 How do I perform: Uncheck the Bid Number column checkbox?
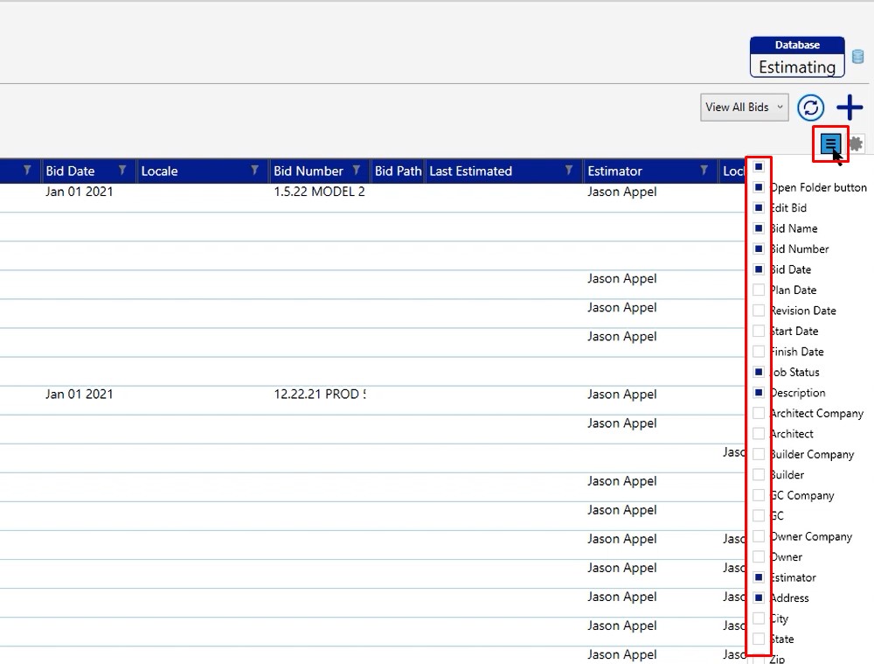[759, 249]
